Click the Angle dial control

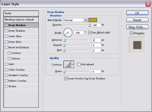pos(68,33)
